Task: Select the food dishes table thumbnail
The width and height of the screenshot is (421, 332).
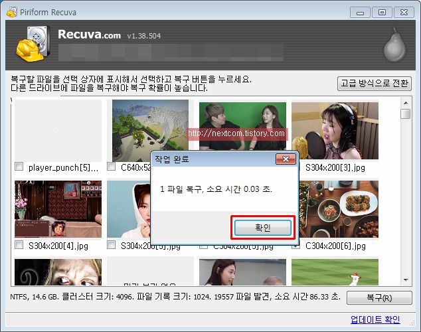Action: coord(339,209)
